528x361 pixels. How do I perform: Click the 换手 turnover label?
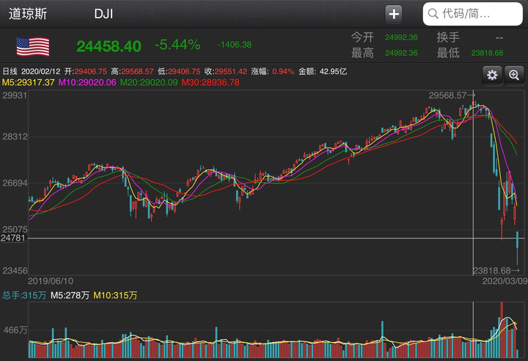448,37
